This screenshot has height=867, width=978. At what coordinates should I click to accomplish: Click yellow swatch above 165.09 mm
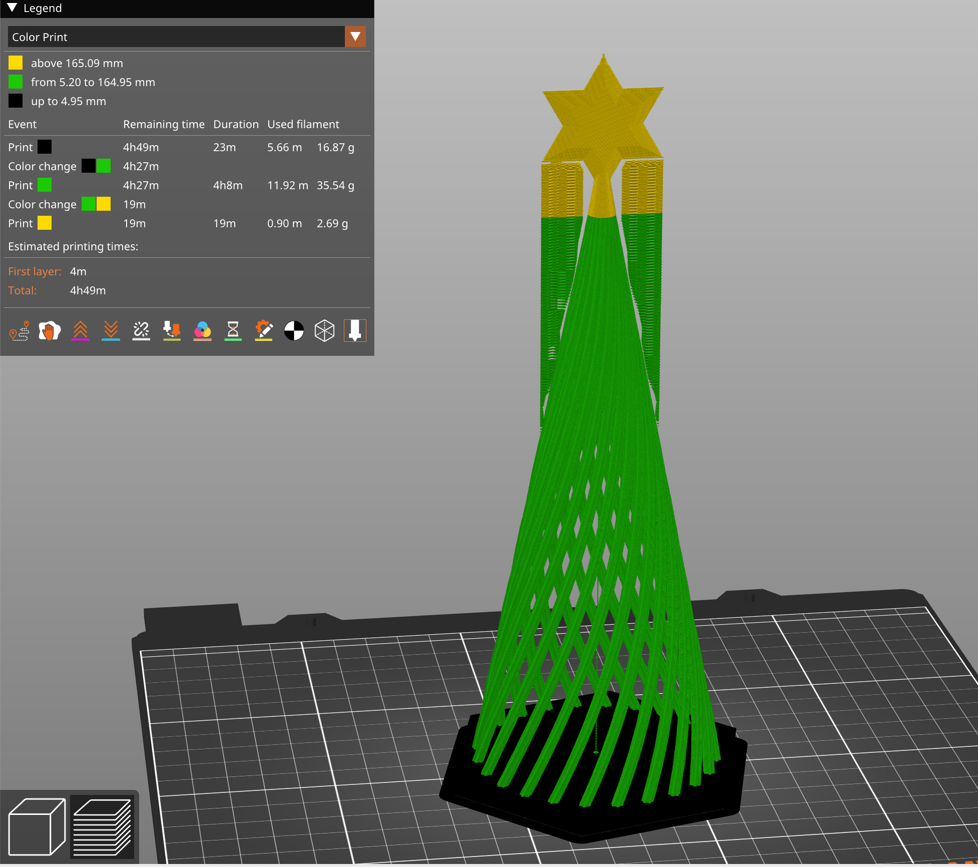[16, 63]
